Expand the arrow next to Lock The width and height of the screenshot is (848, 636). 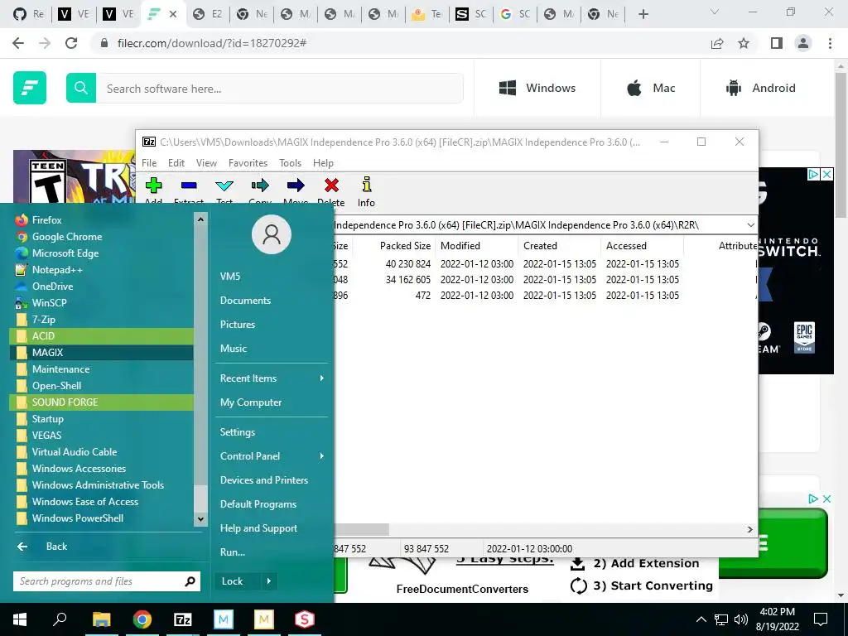(269, 581)
